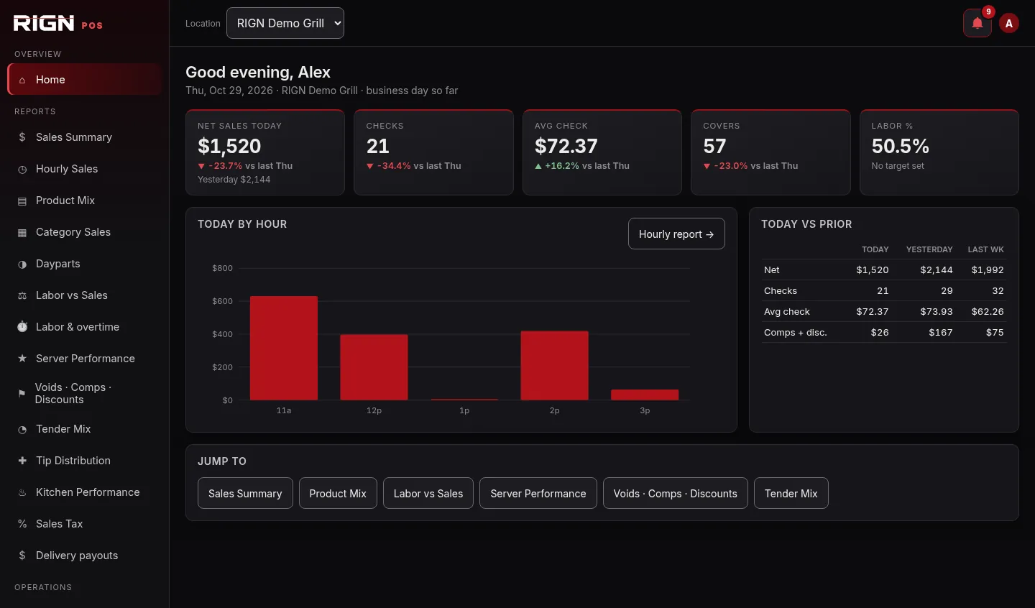Open Tip Distribution in sidebar
Image resolution: width=1035 pixels, height=608 pixels.
85,461
